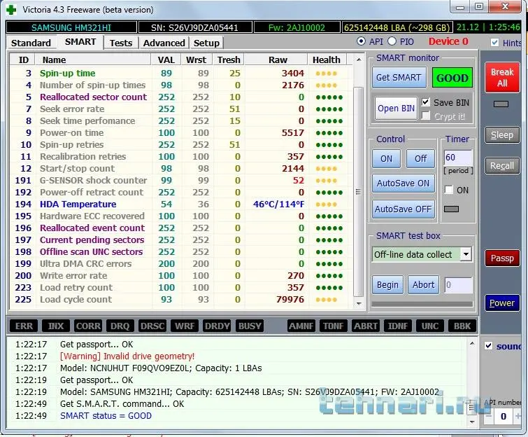Screen dimensions: 528x437
Task: Enable the Timer ON checkbox
Action: (448, 190)
